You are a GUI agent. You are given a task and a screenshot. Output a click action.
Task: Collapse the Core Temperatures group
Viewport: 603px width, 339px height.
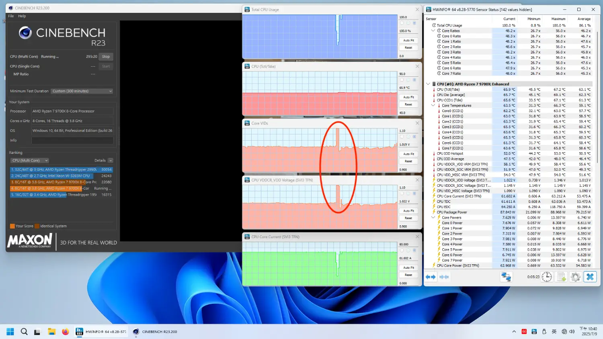[x=433, y=106]
